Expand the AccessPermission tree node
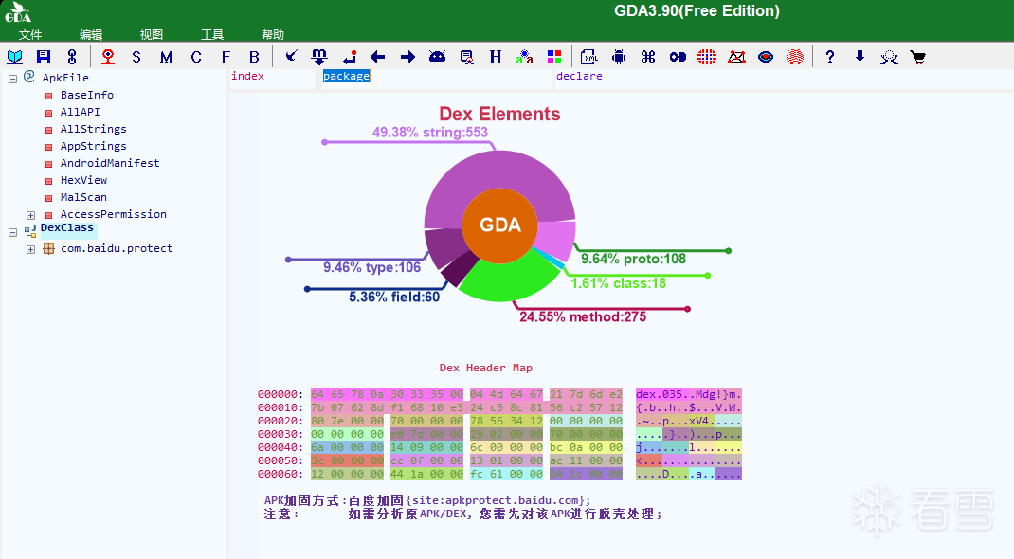This screenshot has height=559, width=1014. pos(30,215)
